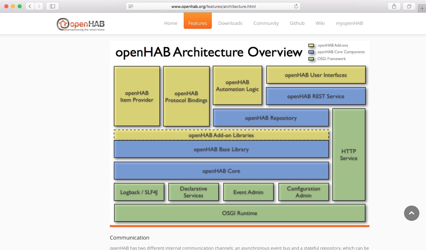
Task: Click the openHAB Architecture Overview title
Action: click(x=209, y=52)
